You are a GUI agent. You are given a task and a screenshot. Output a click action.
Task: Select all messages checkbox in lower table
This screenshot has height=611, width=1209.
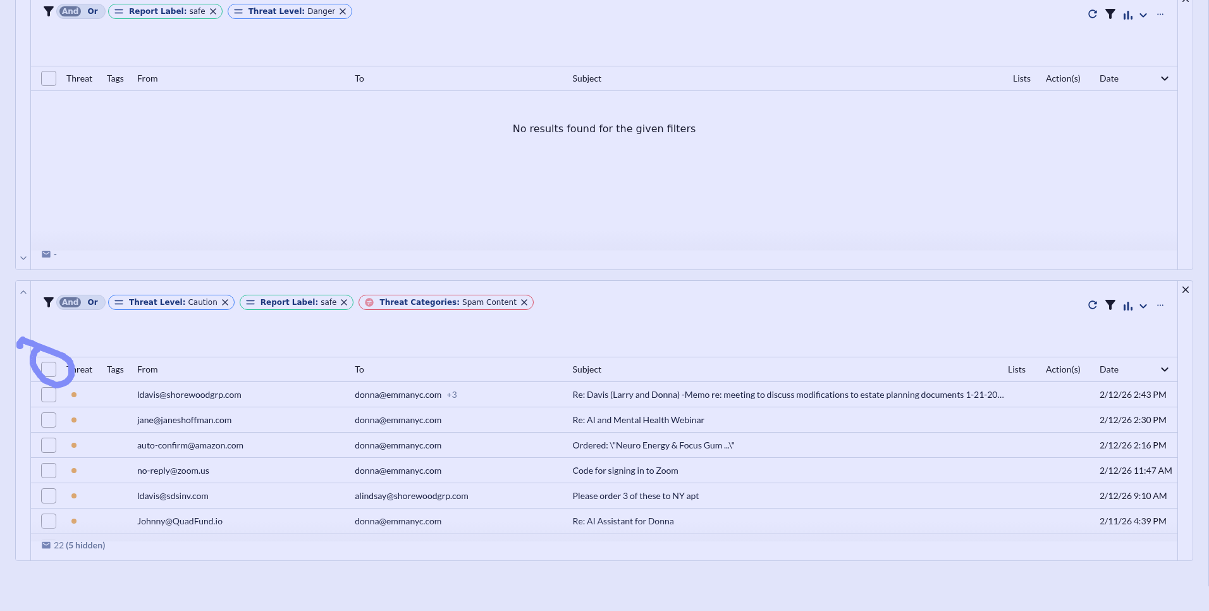tap(49, 369)
